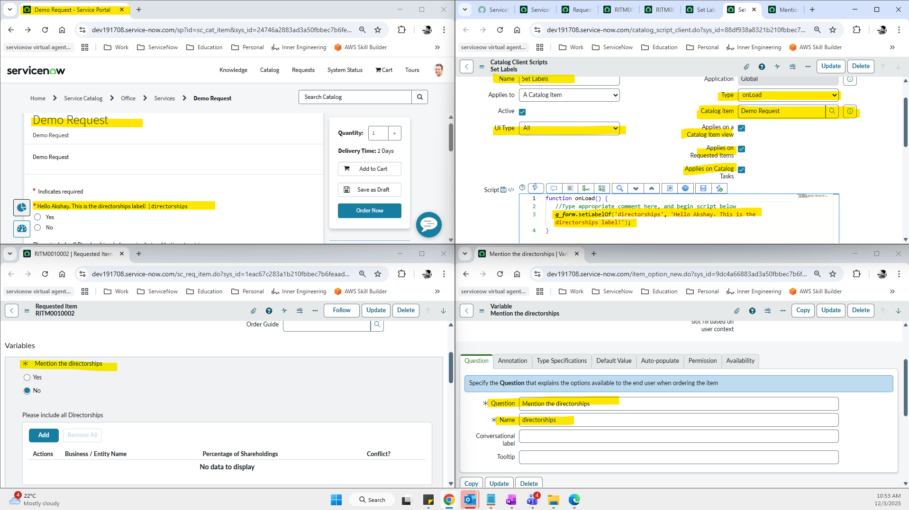Viewport: 909px width, 510px height.
Task: Open Outlook from Windows taskbar
Action: coord(470,500)
